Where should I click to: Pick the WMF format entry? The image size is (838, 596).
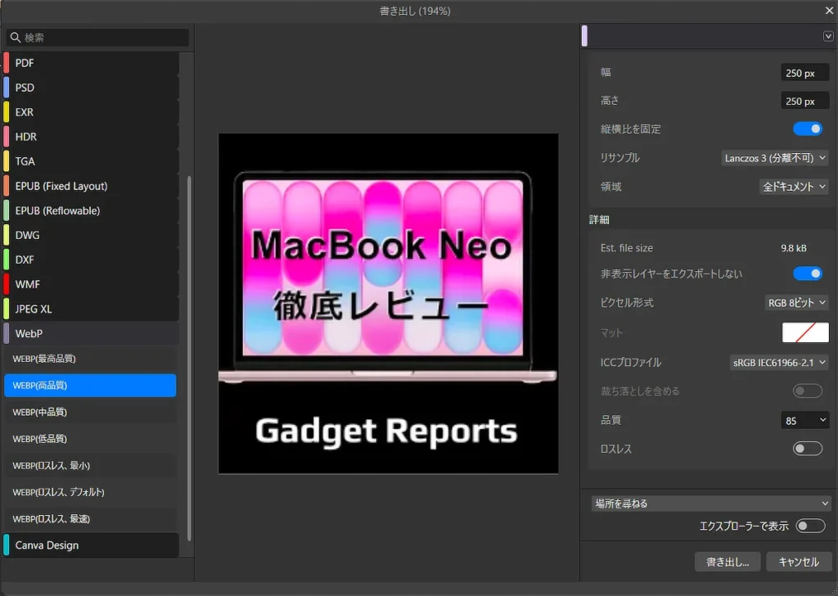click(91, 284)
